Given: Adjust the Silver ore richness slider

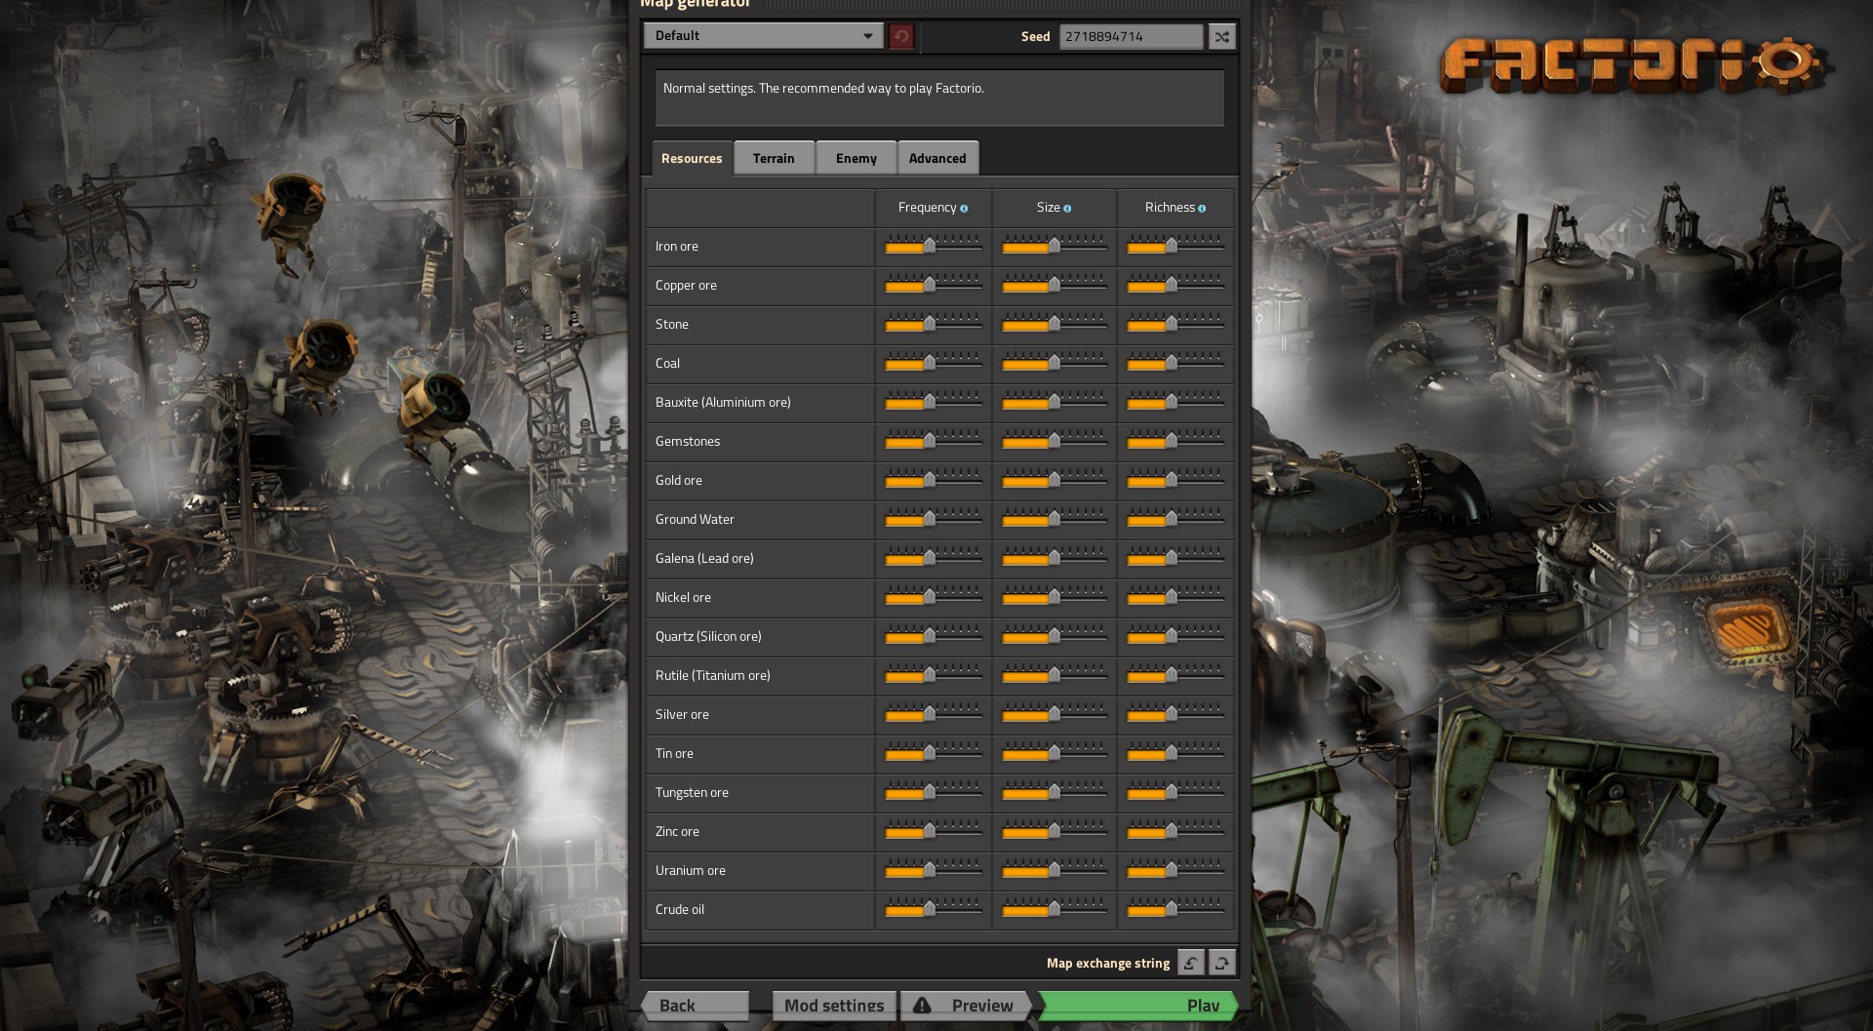Looking at the screenshot, I should [1176, 714].
